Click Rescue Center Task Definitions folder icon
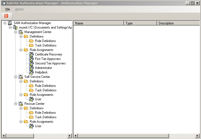 (31, 117)
